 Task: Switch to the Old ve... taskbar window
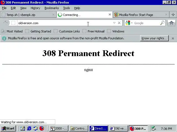point(119,128)
